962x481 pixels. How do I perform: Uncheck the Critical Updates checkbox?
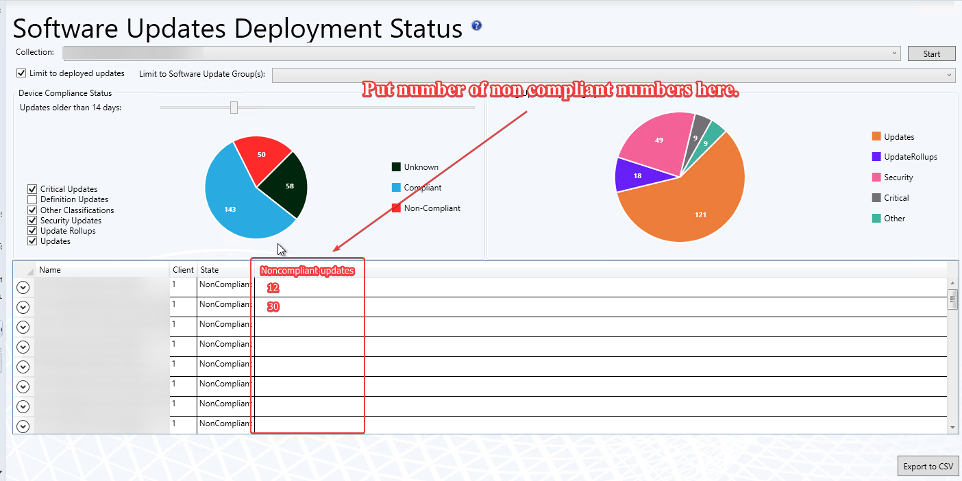(x=32, y=189)
